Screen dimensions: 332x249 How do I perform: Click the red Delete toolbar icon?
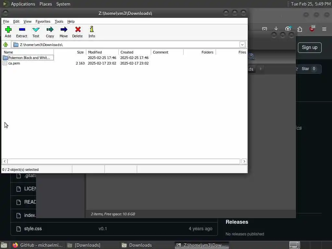click(77, 32)
